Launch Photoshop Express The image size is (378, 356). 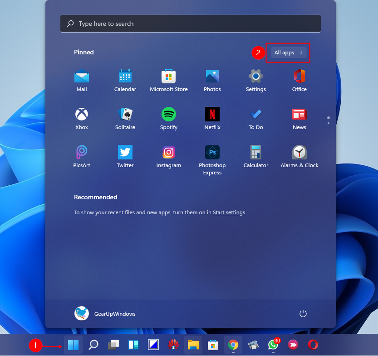(x=212, y=160)
